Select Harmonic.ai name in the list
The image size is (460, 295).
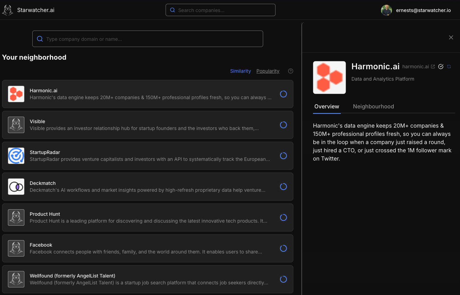click(44, 91)
